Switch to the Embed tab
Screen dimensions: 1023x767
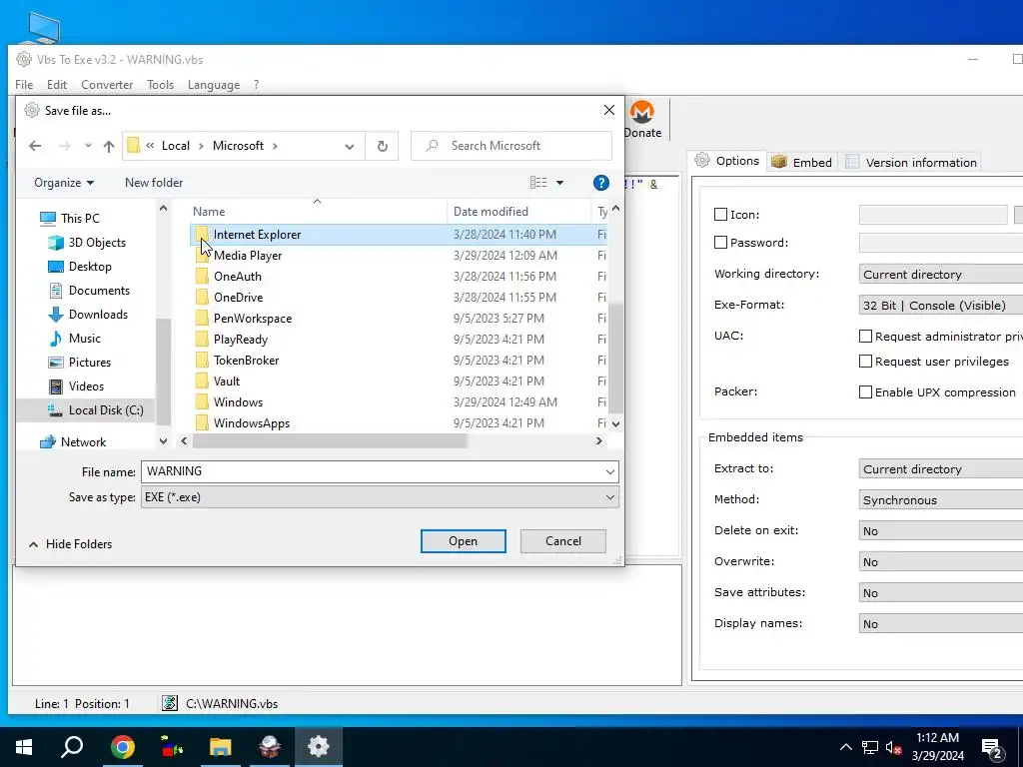coord(802,163)
